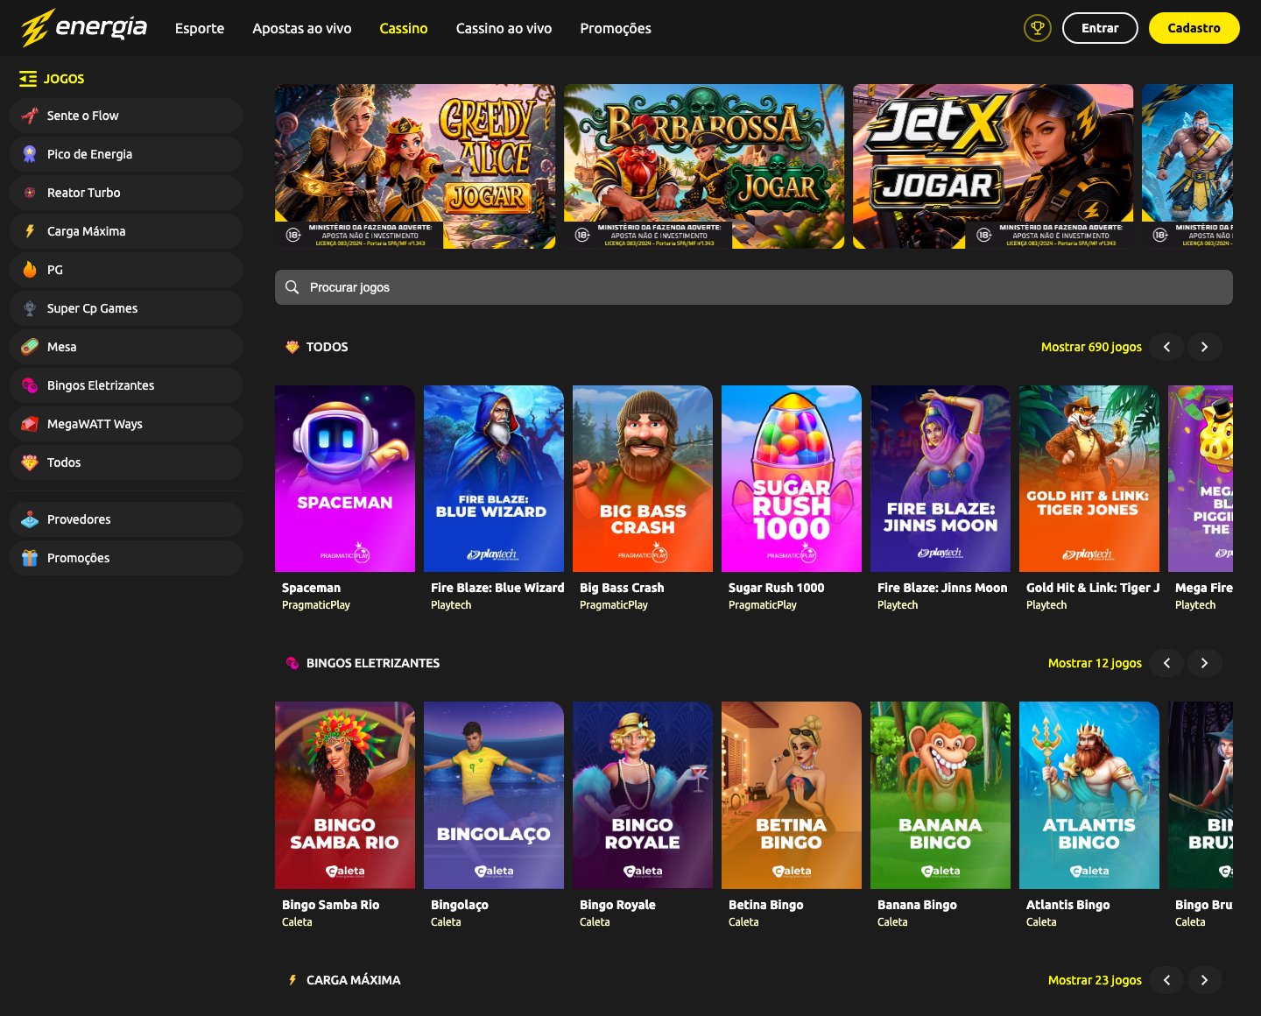This screenshot has height=1016, width=1261.
Task: Launch the Bingo Samba Rio tile
Action: click(345, 795)
